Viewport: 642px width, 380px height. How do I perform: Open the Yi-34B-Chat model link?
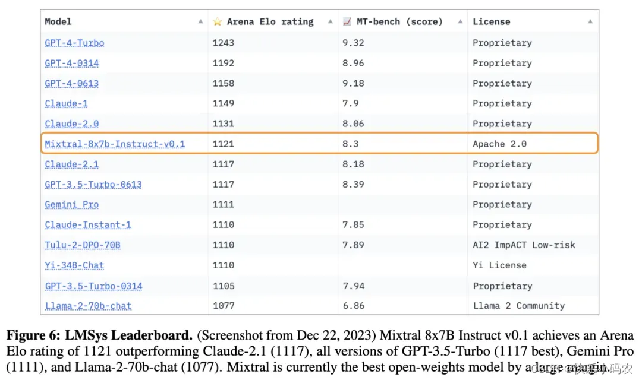tap(74, 265)
